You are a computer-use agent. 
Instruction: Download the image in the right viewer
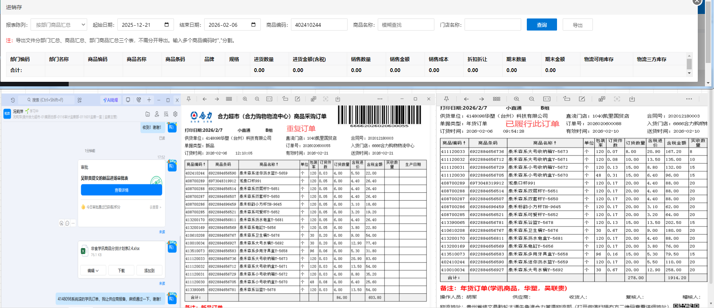point(632,99)
